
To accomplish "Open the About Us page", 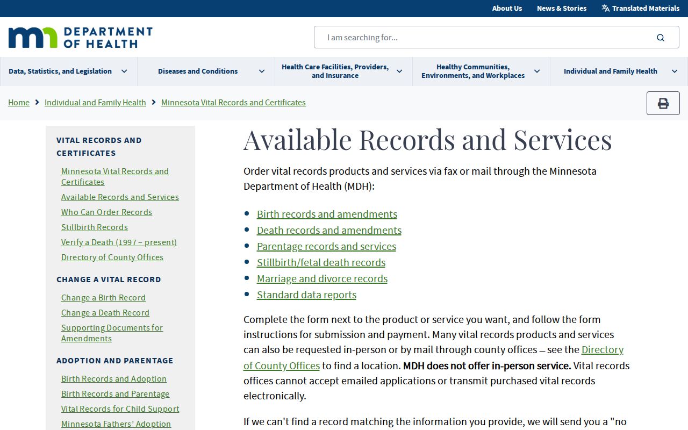I will tap(507, 8).
